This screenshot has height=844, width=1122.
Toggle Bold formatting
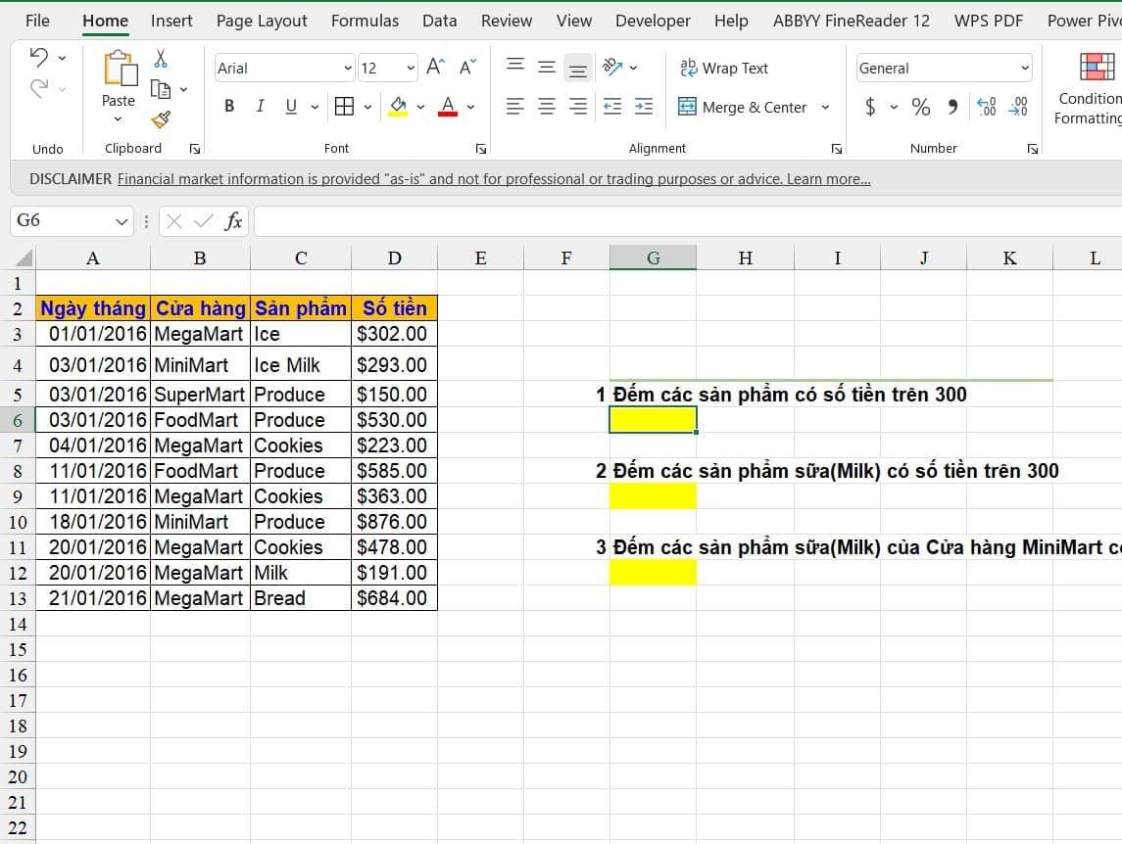click(229, 107)
